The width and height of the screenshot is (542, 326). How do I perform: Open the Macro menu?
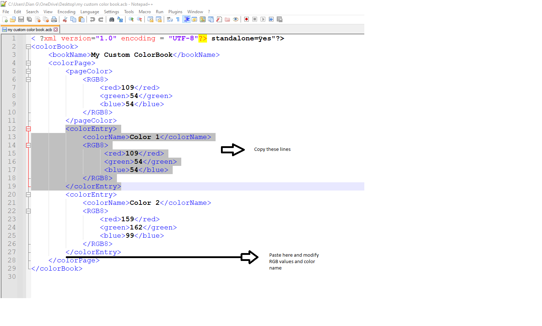tap(145, 12)
